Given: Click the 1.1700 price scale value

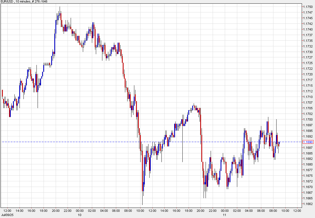Looking at the screenshot, I should pyautogui.click(x=307, y=119).
